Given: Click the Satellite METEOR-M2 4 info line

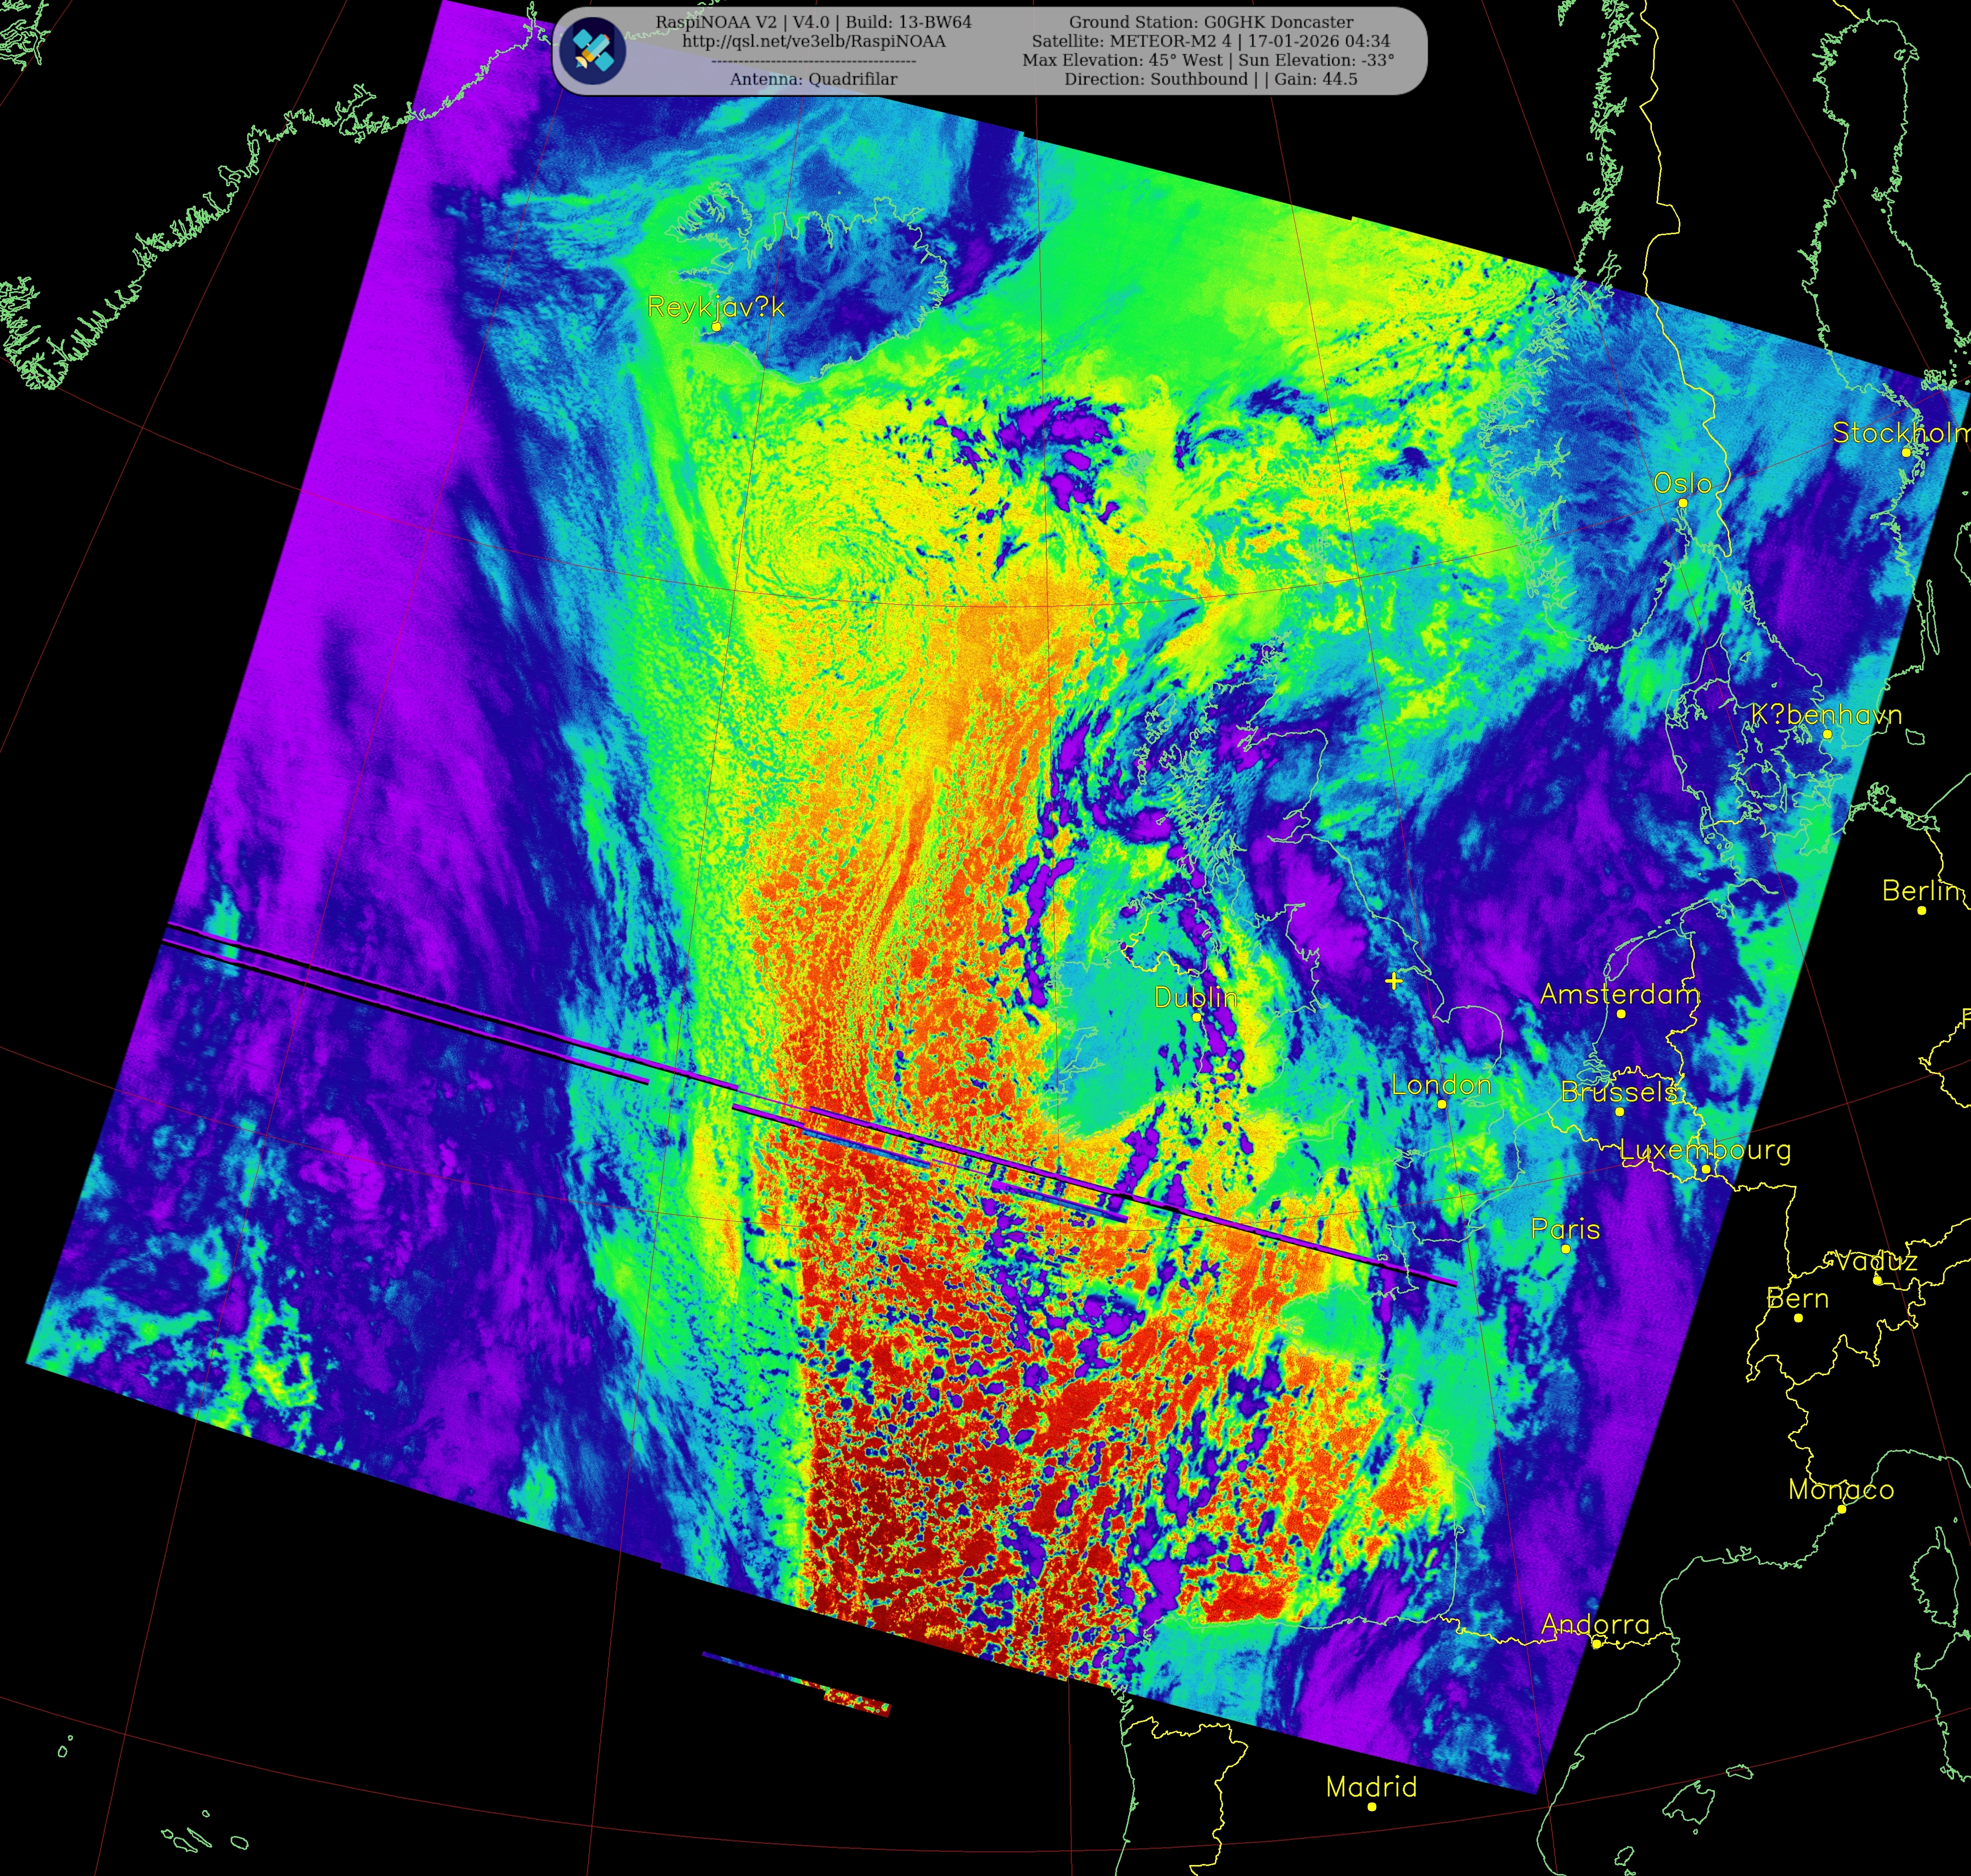Looking at the screenshot, I should pos(1210,41).
